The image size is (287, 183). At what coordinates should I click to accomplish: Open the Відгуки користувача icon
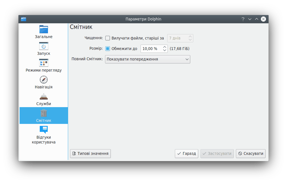[x=44, y=130]
